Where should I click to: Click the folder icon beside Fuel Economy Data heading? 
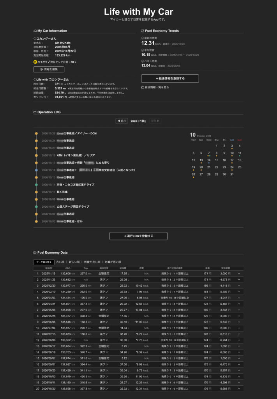click(x=35, y=252)
